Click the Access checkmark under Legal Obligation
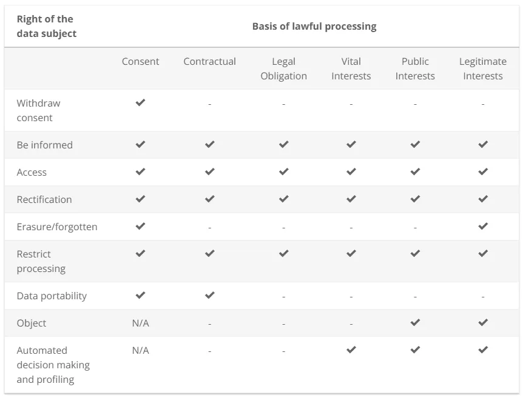 [283, 172]
